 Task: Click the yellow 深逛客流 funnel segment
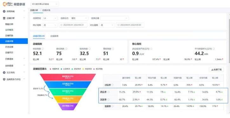coord(68,99)
